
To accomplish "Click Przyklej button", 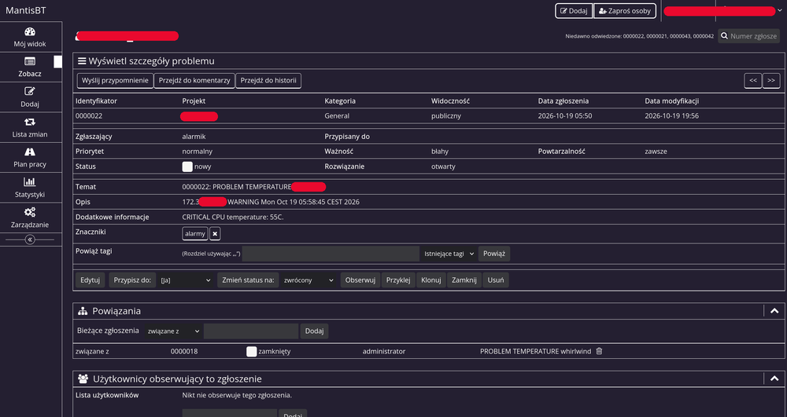I will 398,280.
